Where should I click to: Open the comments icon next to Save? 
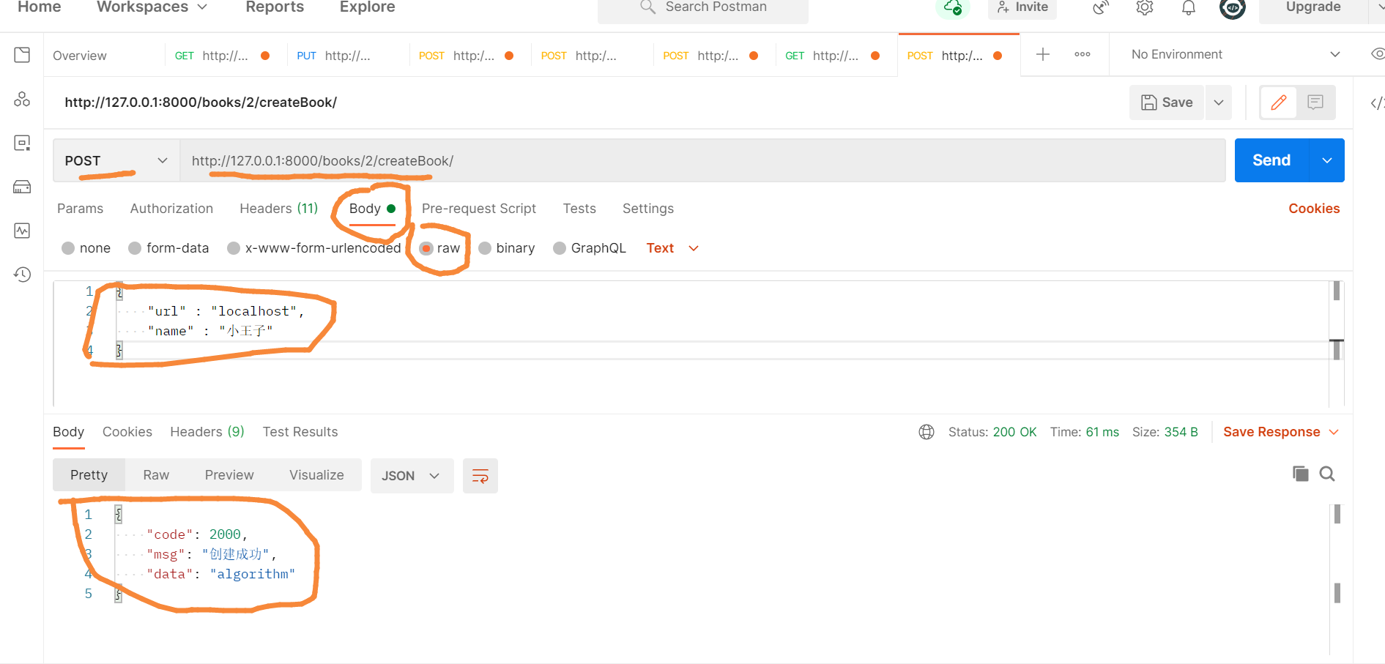point(1315,102)
